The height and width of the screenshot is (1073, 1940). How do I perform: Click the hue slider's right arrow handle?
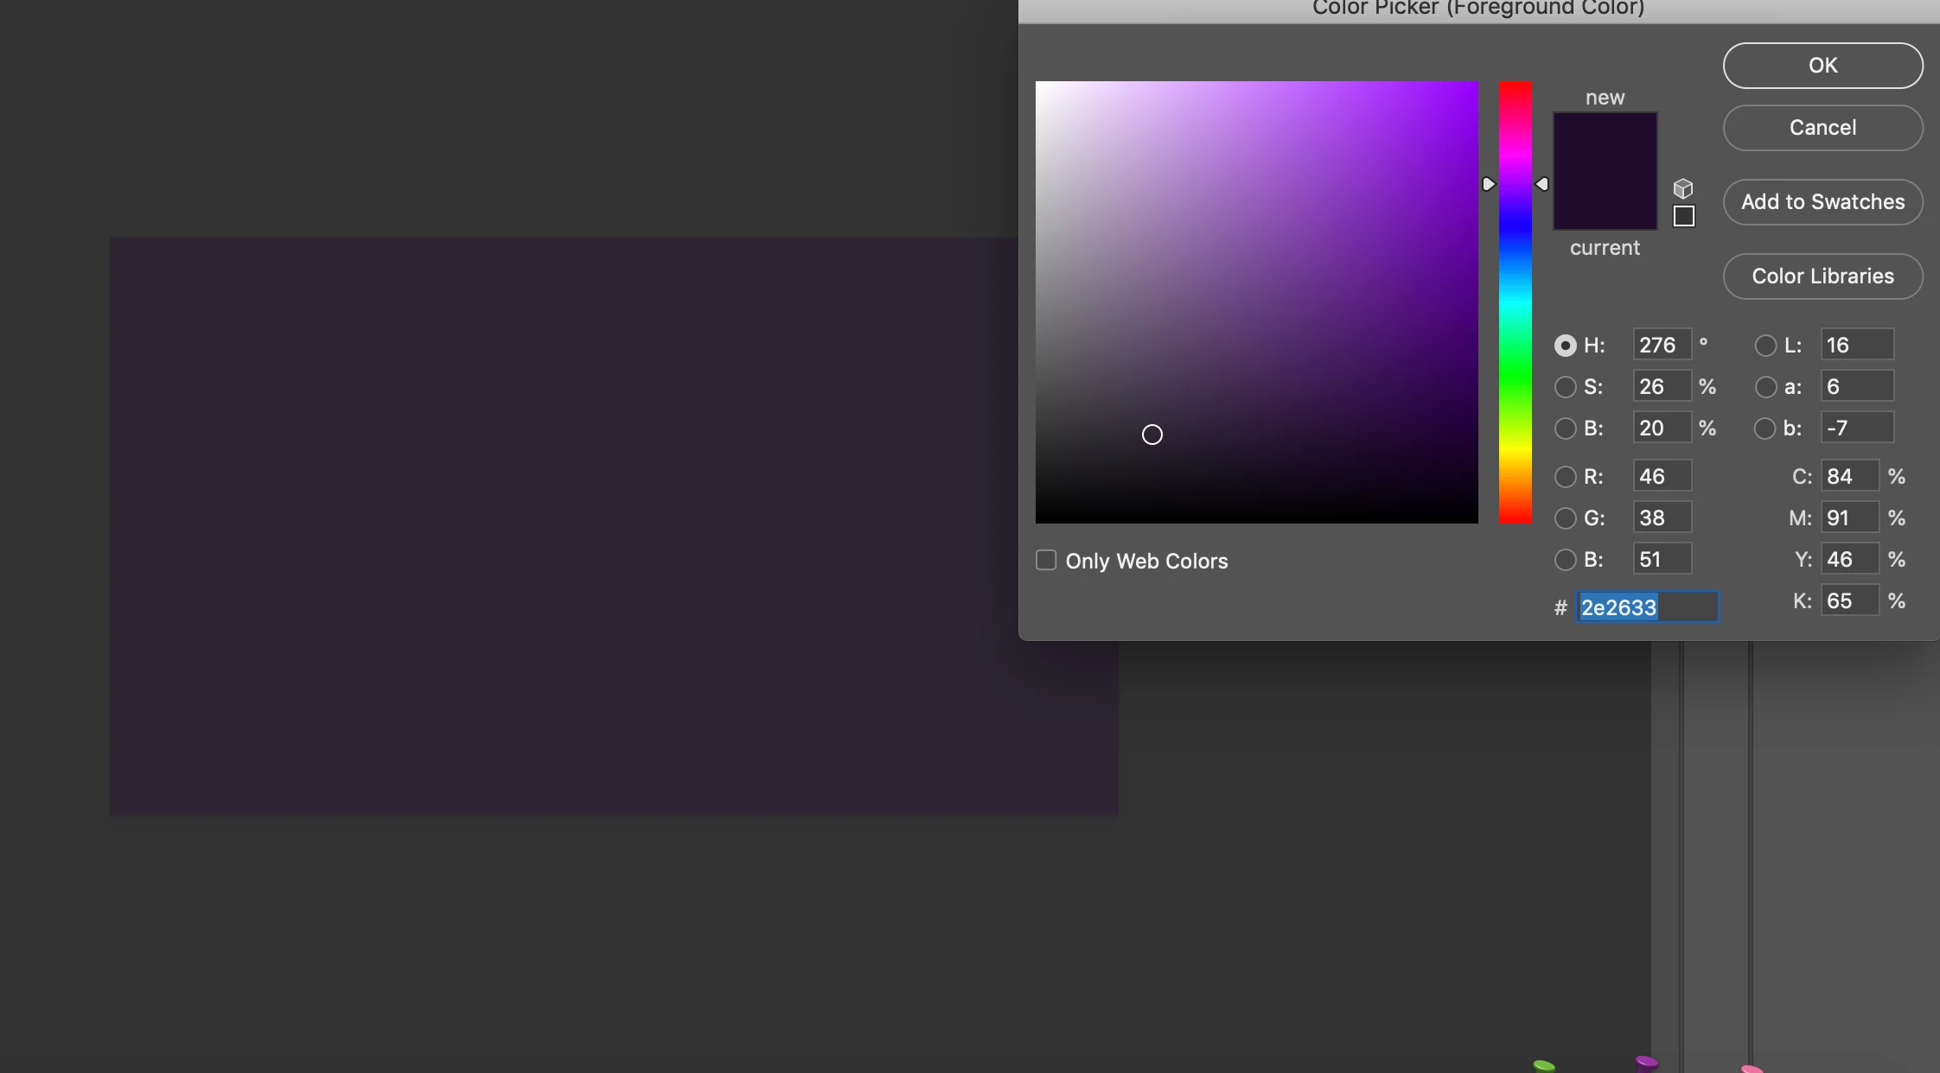pos(1542,184)
